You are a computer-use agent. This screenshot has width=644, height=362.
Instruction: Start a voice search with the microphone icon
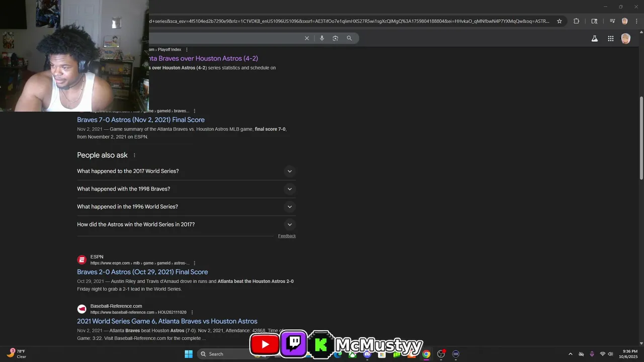pos(322,38)
